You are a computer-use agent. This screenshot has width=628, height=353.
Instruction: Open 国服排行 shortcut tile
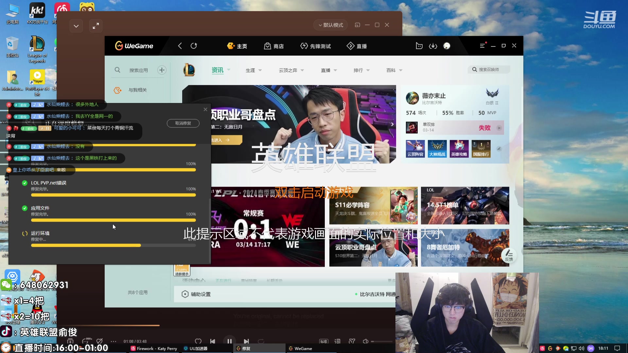[x=481, y=149]
